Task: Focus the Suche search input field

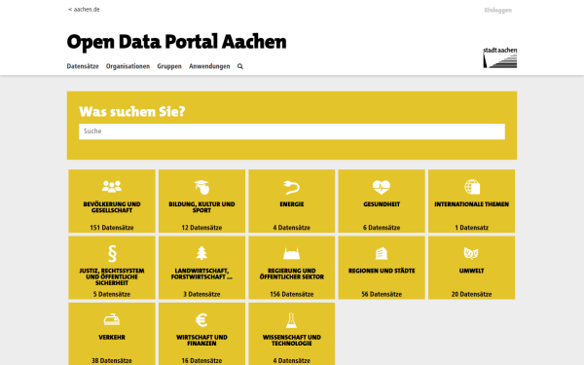Action: [292, 131]
